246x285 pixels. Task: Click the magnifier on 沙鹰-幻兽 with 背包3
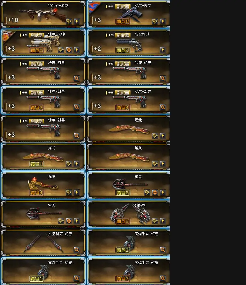click(x=77, y=107)
